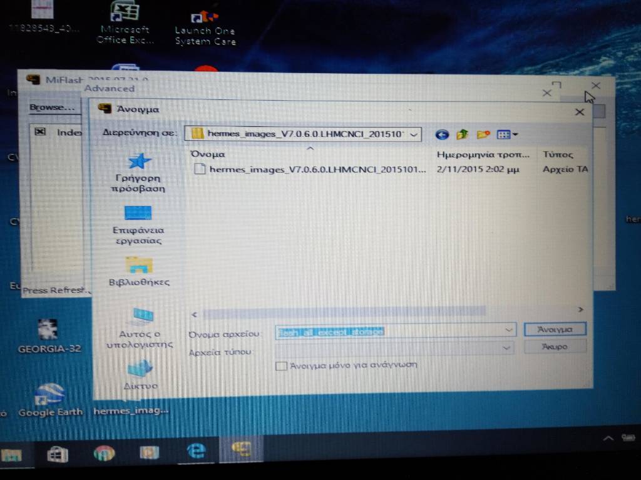The height and width of the screenshot is (480, 641).
Task: Open Microsoft Office Excel desktop shortcut
Action: pyautogui.click(x=125, y=22)
